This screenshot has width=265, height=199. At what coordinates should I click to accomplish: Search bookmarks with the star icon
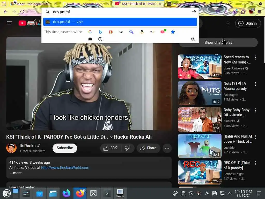point(173,32)
